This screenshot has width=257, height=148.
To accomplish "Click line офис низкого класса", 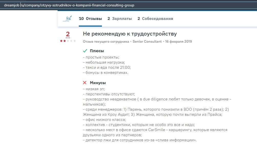I will [104, 120].
